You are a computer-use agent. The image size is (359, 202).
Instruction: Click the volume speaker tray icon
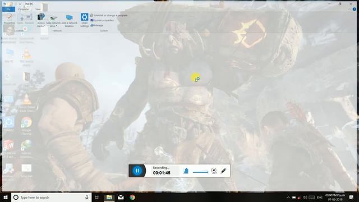(305, 197)
